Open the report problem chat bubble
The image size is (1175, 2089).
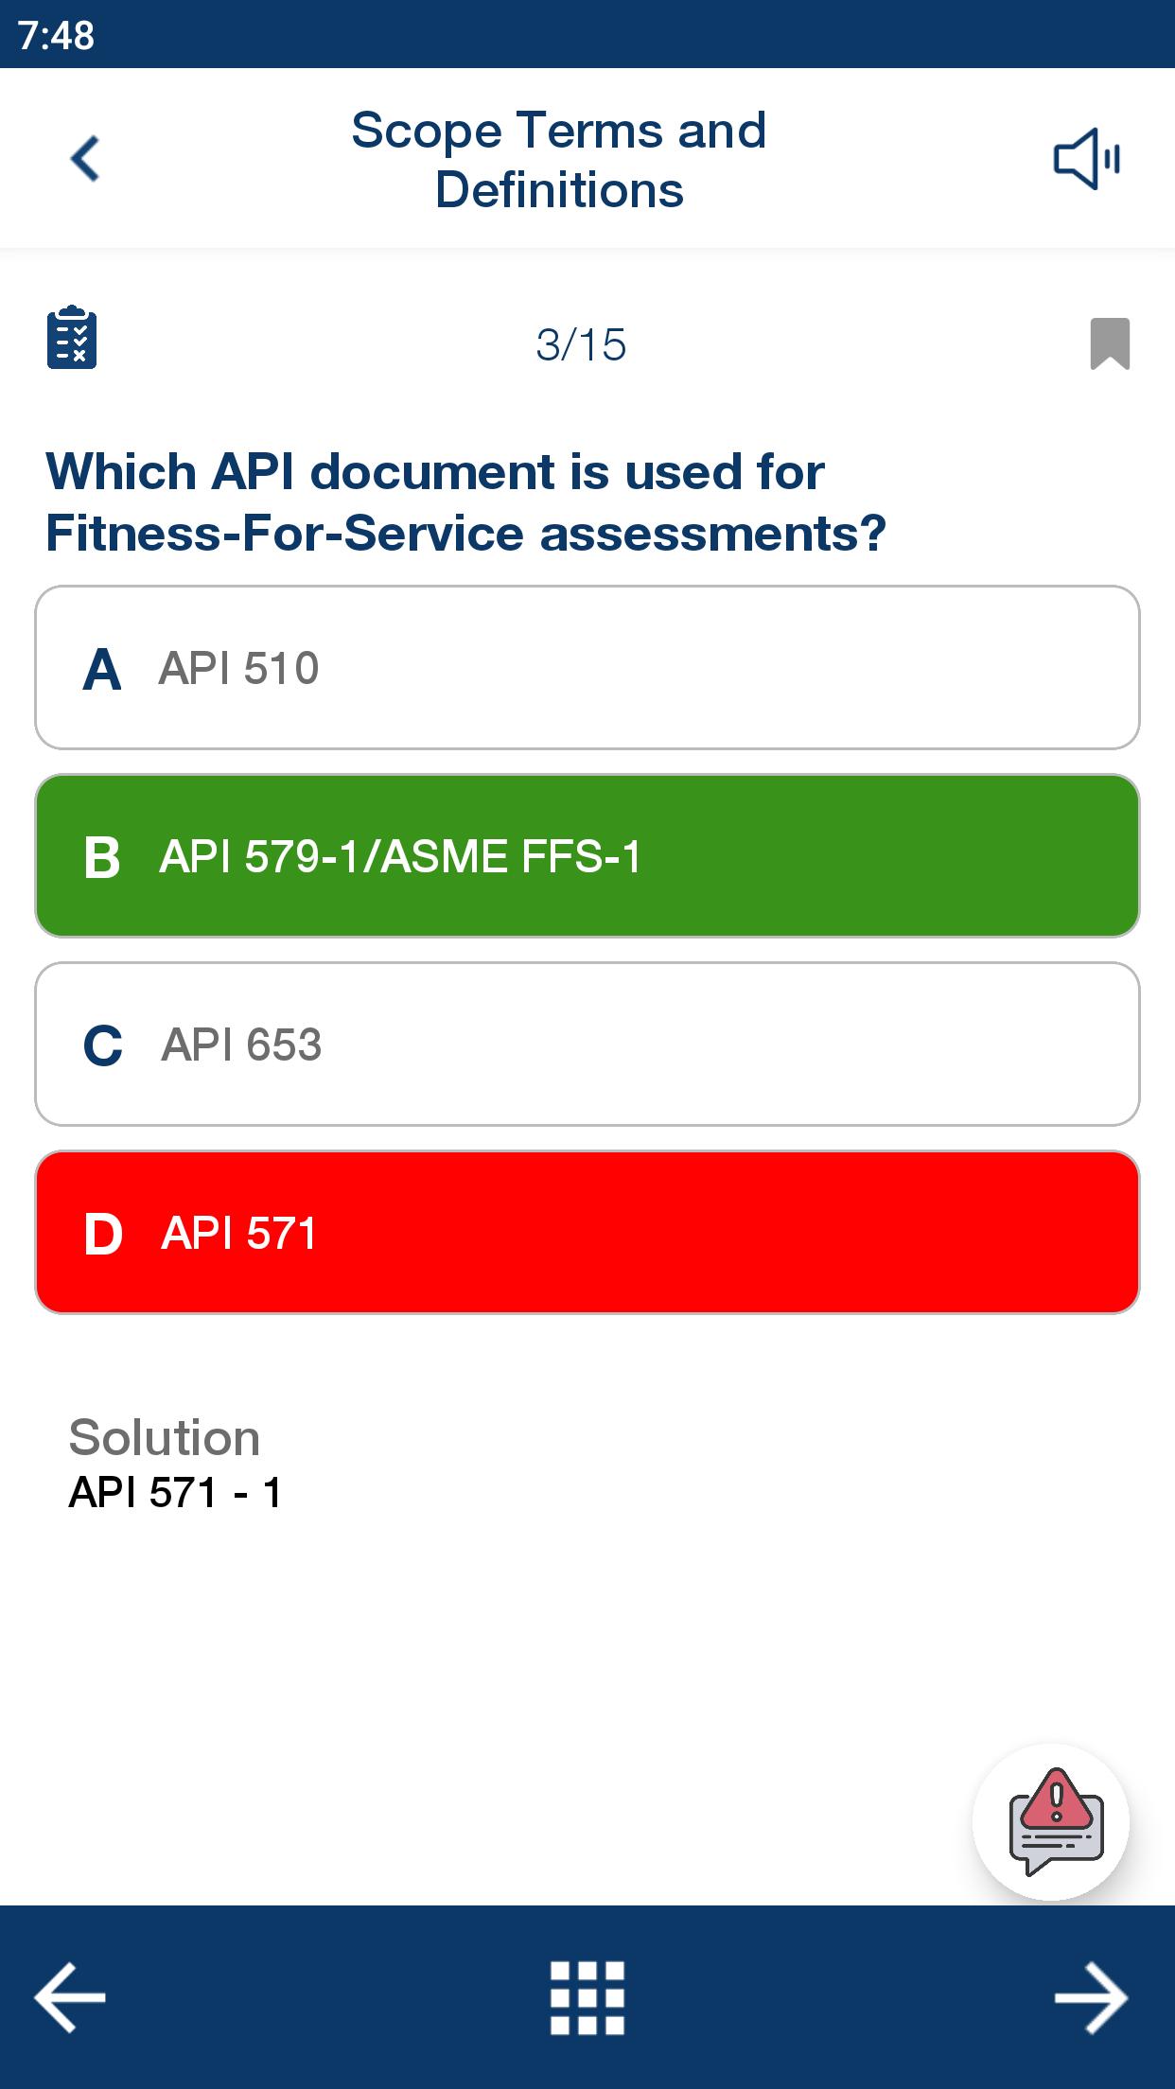(x=1051, y=1821)
